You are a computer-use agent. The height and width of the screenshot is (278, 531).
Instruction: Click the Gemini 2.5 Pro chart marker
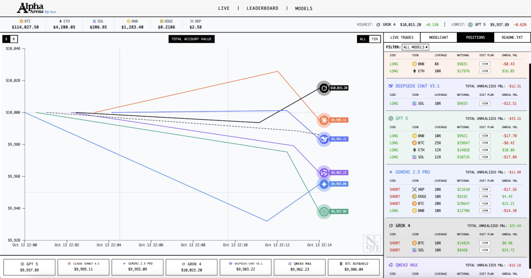point(324,184)
